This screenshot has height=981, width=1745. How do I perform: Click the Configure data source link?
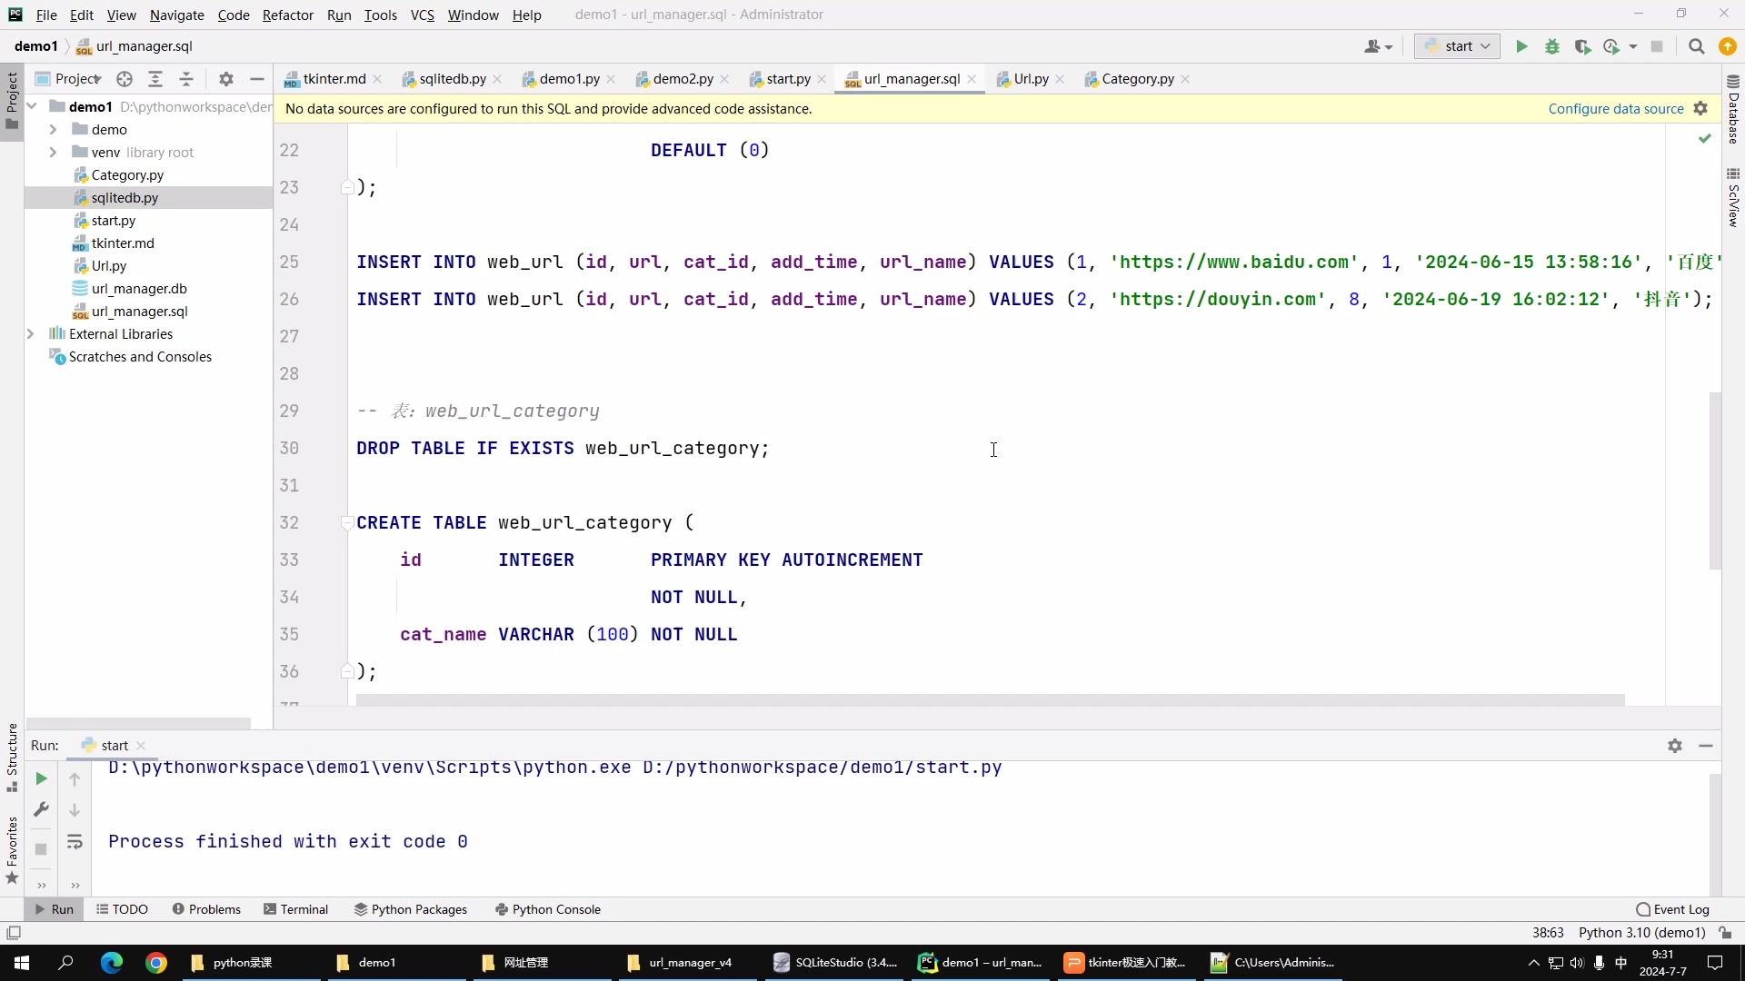pos(1615,109)
